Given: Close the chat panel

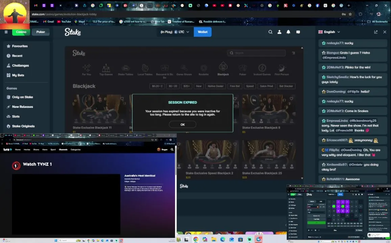Looking at the screenshot, I should click(385, 32).
